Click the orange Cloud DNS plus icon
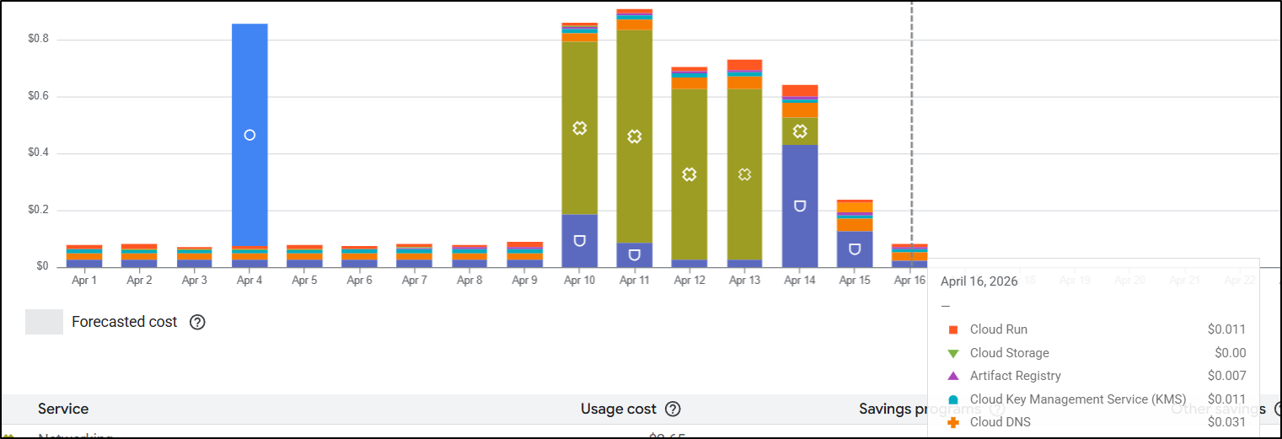 pos(953,422)
